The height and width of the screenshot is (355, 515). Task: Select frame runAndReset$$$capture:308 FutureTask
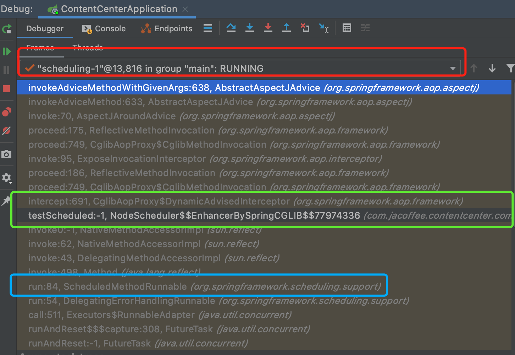click(x=264, y=329)
